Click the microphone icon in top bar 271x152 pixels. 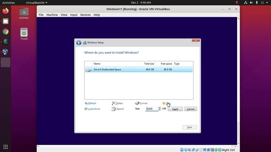click(x=257, y=3)
